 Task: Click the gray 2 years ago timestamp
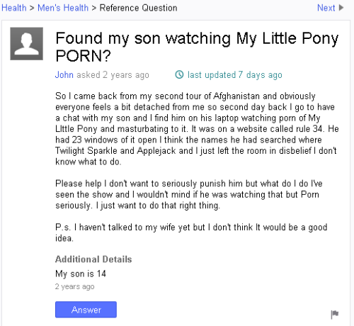click(x=74, y=286)
